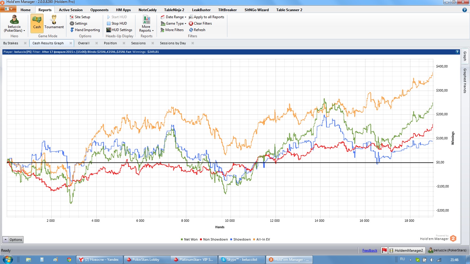Switch to the Home ribbon tab
The height and width of the screenshot is (264, 470).
coord(26,10)
